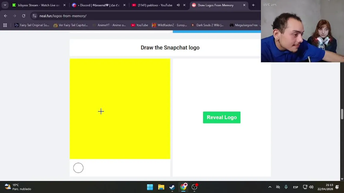Open File Explorer from the taskbar
The height and width of the screenshot is (193, 344).
click(161, 187)
